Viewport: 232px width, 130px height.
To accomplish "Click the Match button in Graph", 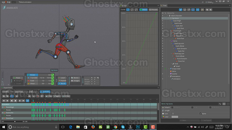I will [143, 9].
